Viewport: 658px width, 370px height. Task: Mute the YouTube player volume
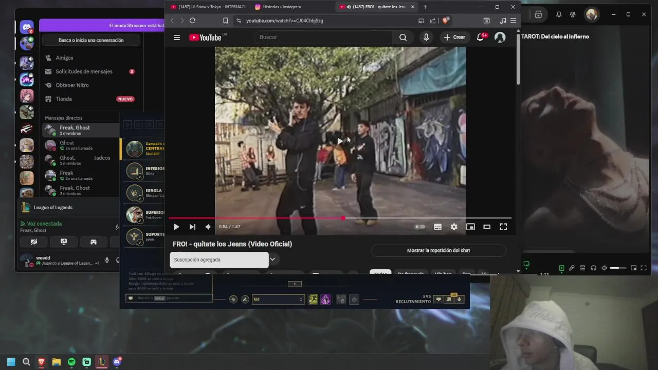click(208, 227)
